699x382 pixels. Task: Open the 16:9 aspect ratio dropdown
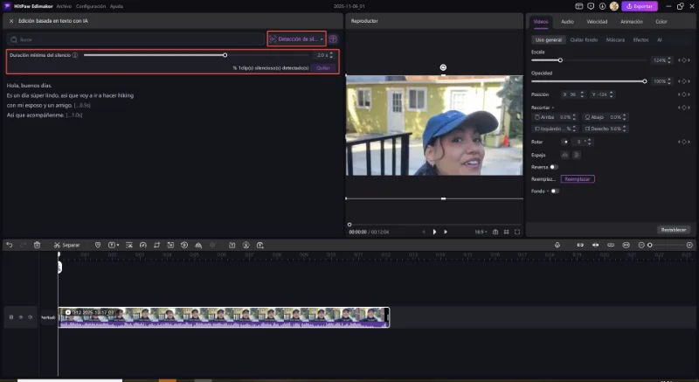[x=480, y=232]
